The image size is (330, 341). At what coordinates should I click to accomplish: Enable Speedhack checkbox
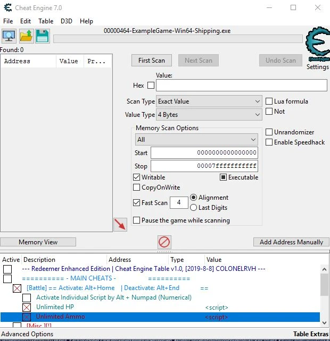coord(269,142)
